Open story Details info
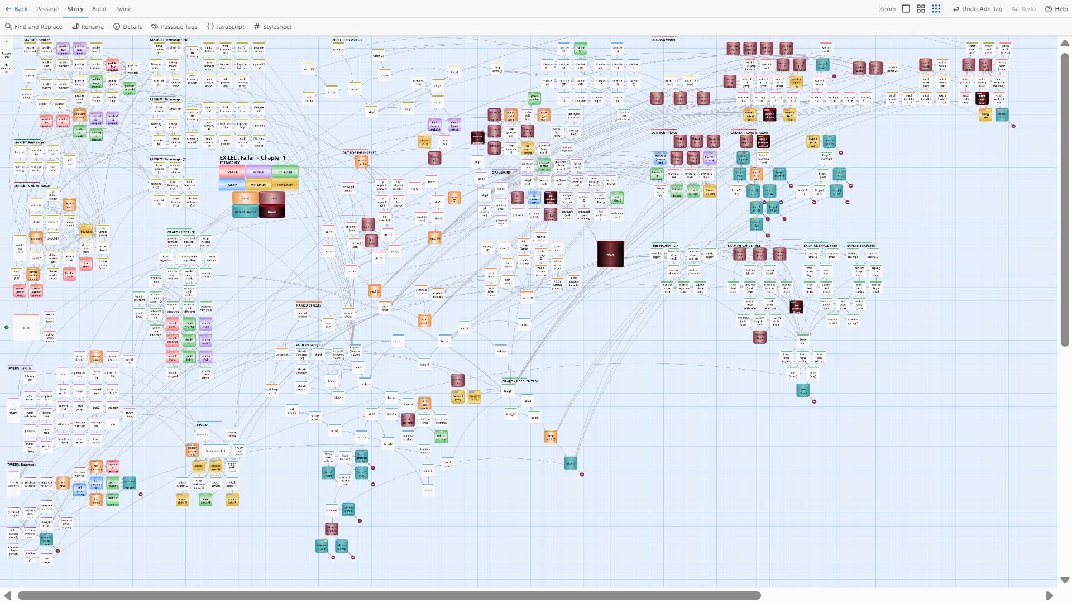 [x=127, y=27]
